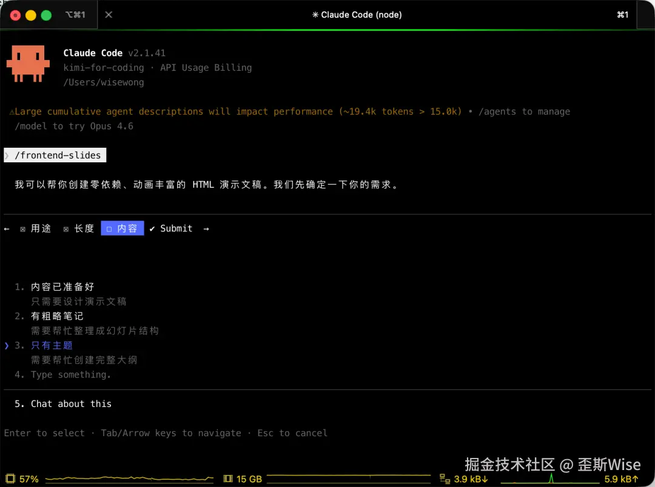Click the Claude Code pixel mascot logo

(28, 64)
